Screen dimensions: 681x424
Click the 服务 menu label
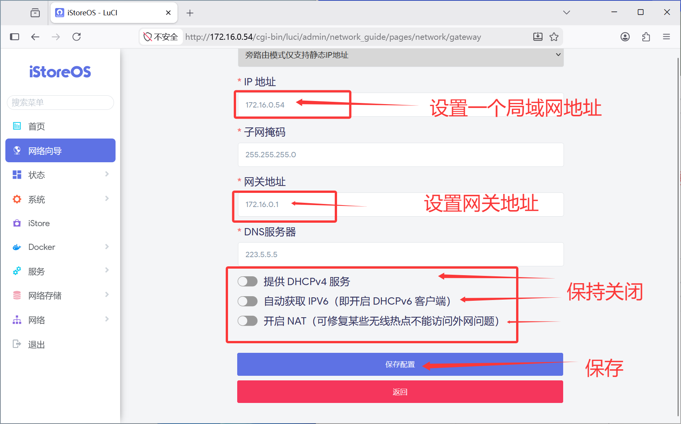[37, 271]
